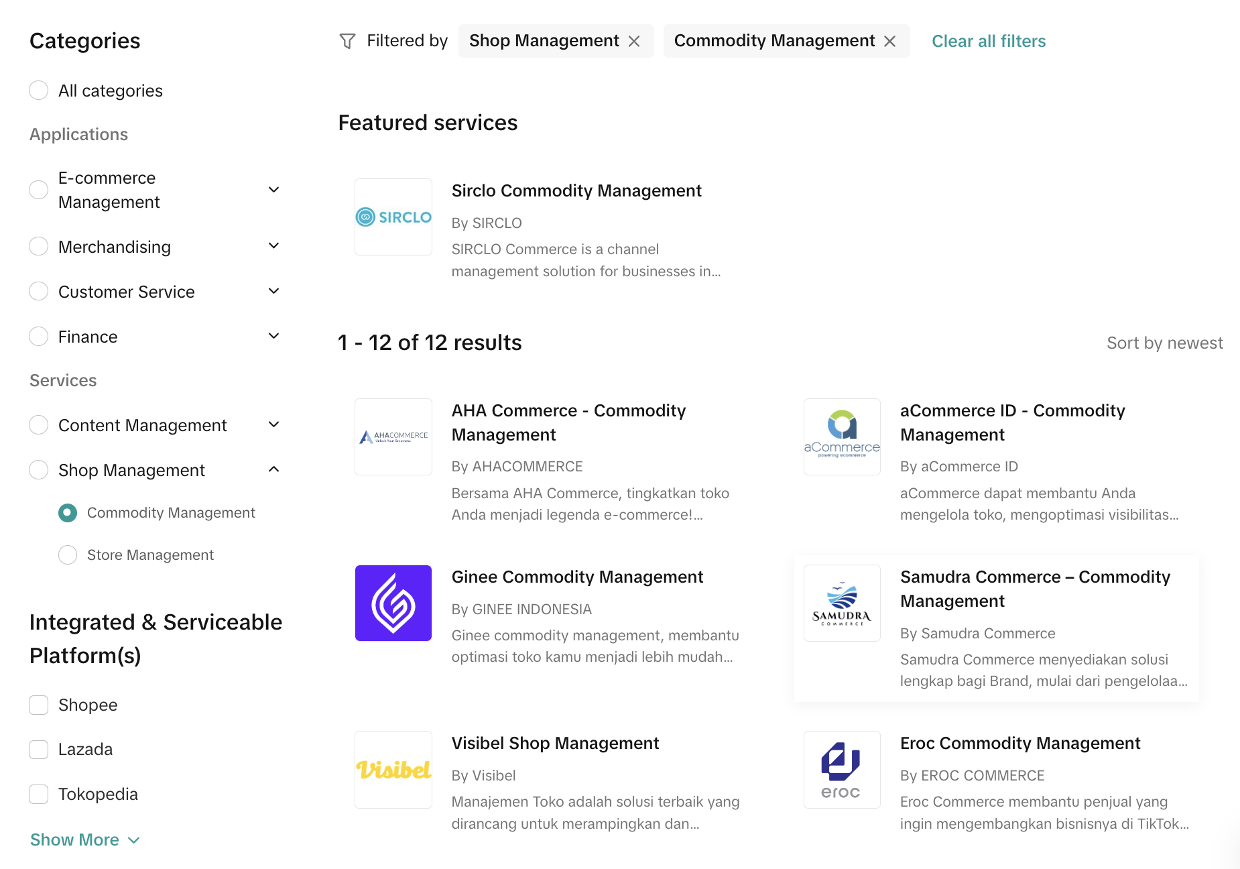Viewport: 1240px width, 869px height.
Task: Click the filter funnel icon
Action: click(x=347, y=42)
